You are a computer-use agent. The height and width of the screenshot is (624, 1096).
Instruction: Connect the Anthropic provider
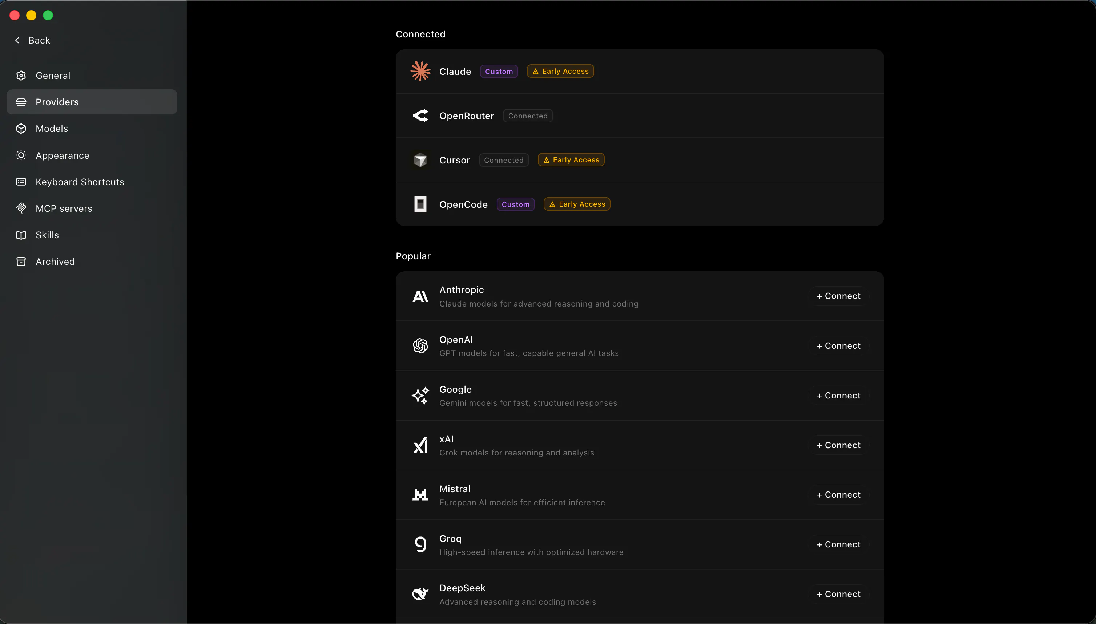coord(838,296)
